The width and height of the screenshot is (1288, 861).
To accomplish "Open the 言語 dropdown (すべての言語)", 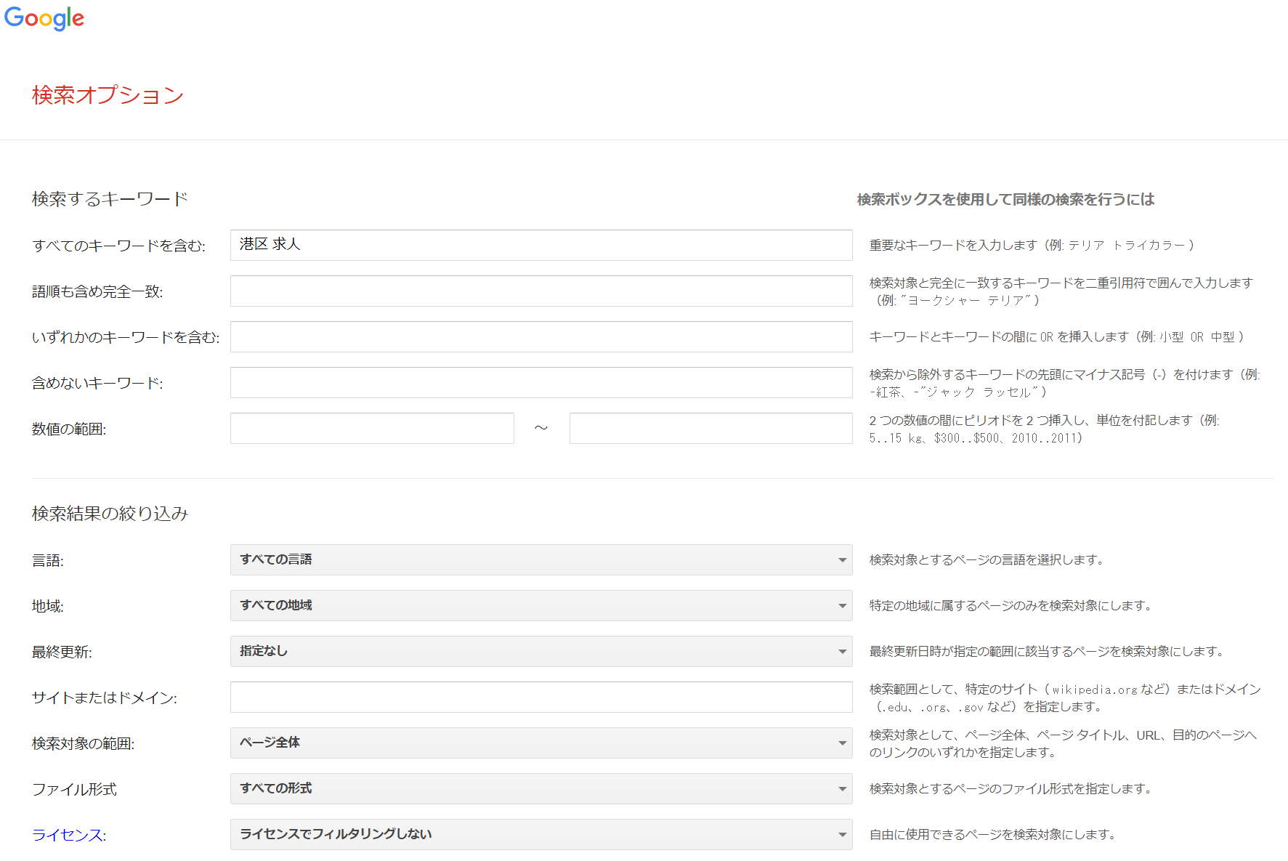I will (x=541, y=559).
